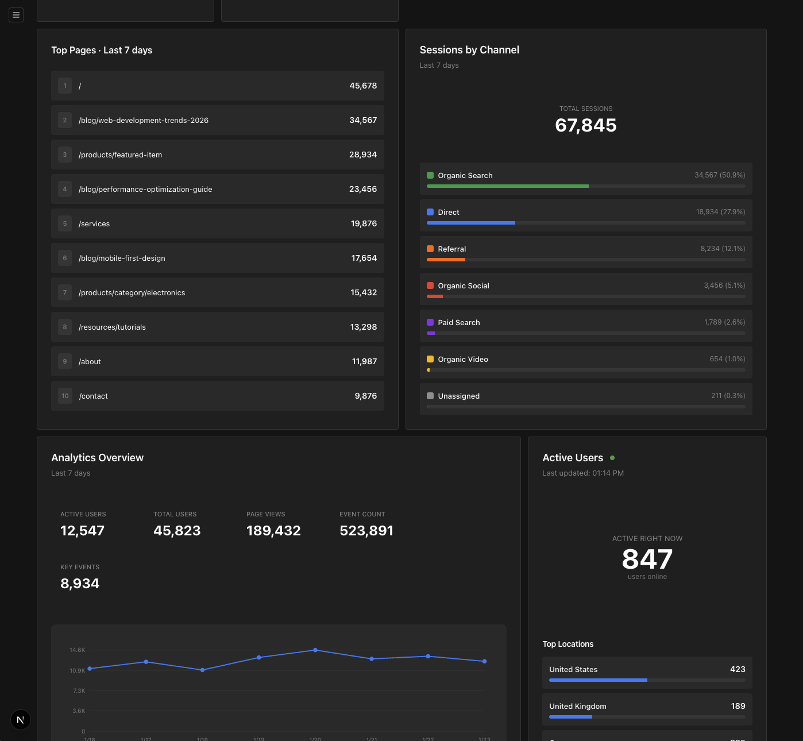
Task: Click the Organic Search progress bar
Action: point(586,186)
